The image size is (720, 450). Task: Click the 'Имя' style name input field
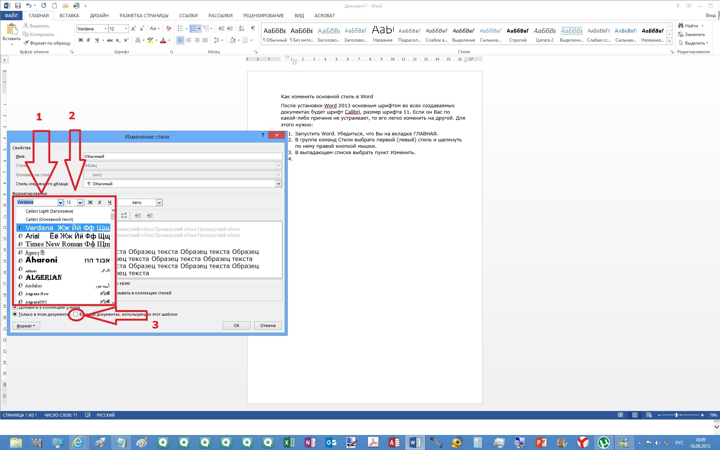click(x=183, y=156)
